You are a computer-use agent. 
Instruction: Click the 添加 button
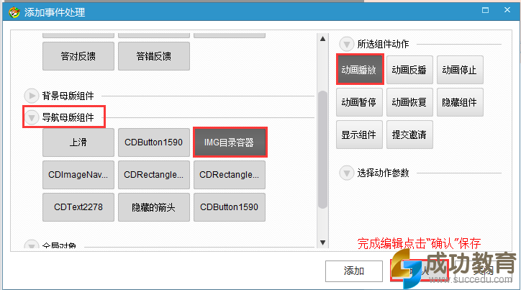click(x=354, y=271)
